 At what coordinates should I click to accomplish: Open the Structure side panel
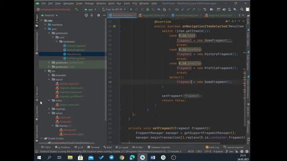(37, 93)
